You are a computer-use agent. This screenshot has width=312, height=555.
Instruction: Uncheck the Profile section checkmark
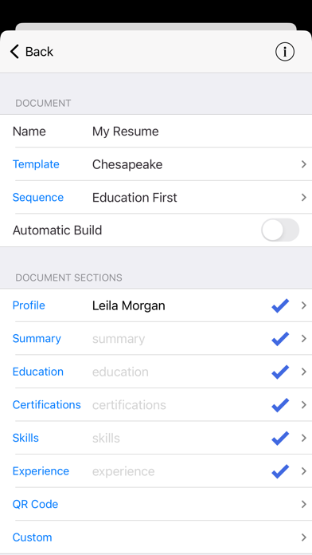pyautogui.click(x=280, y=305)
